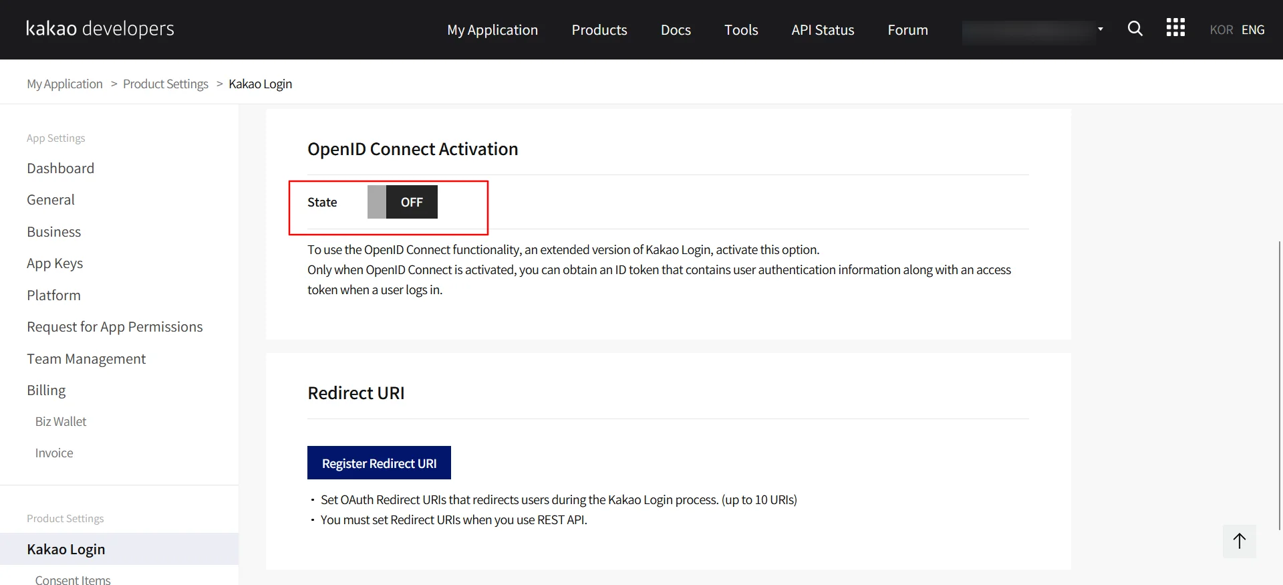
Task: Open the Forum link
Action: click(907, 30)
